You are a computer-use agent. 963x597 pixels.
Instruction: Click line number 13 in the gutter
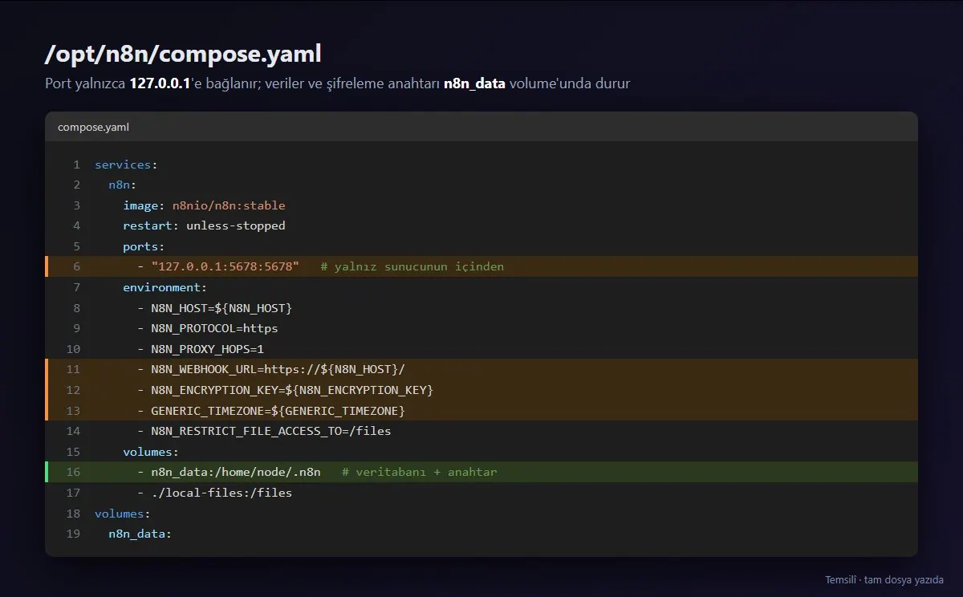(x=73, y=411)
